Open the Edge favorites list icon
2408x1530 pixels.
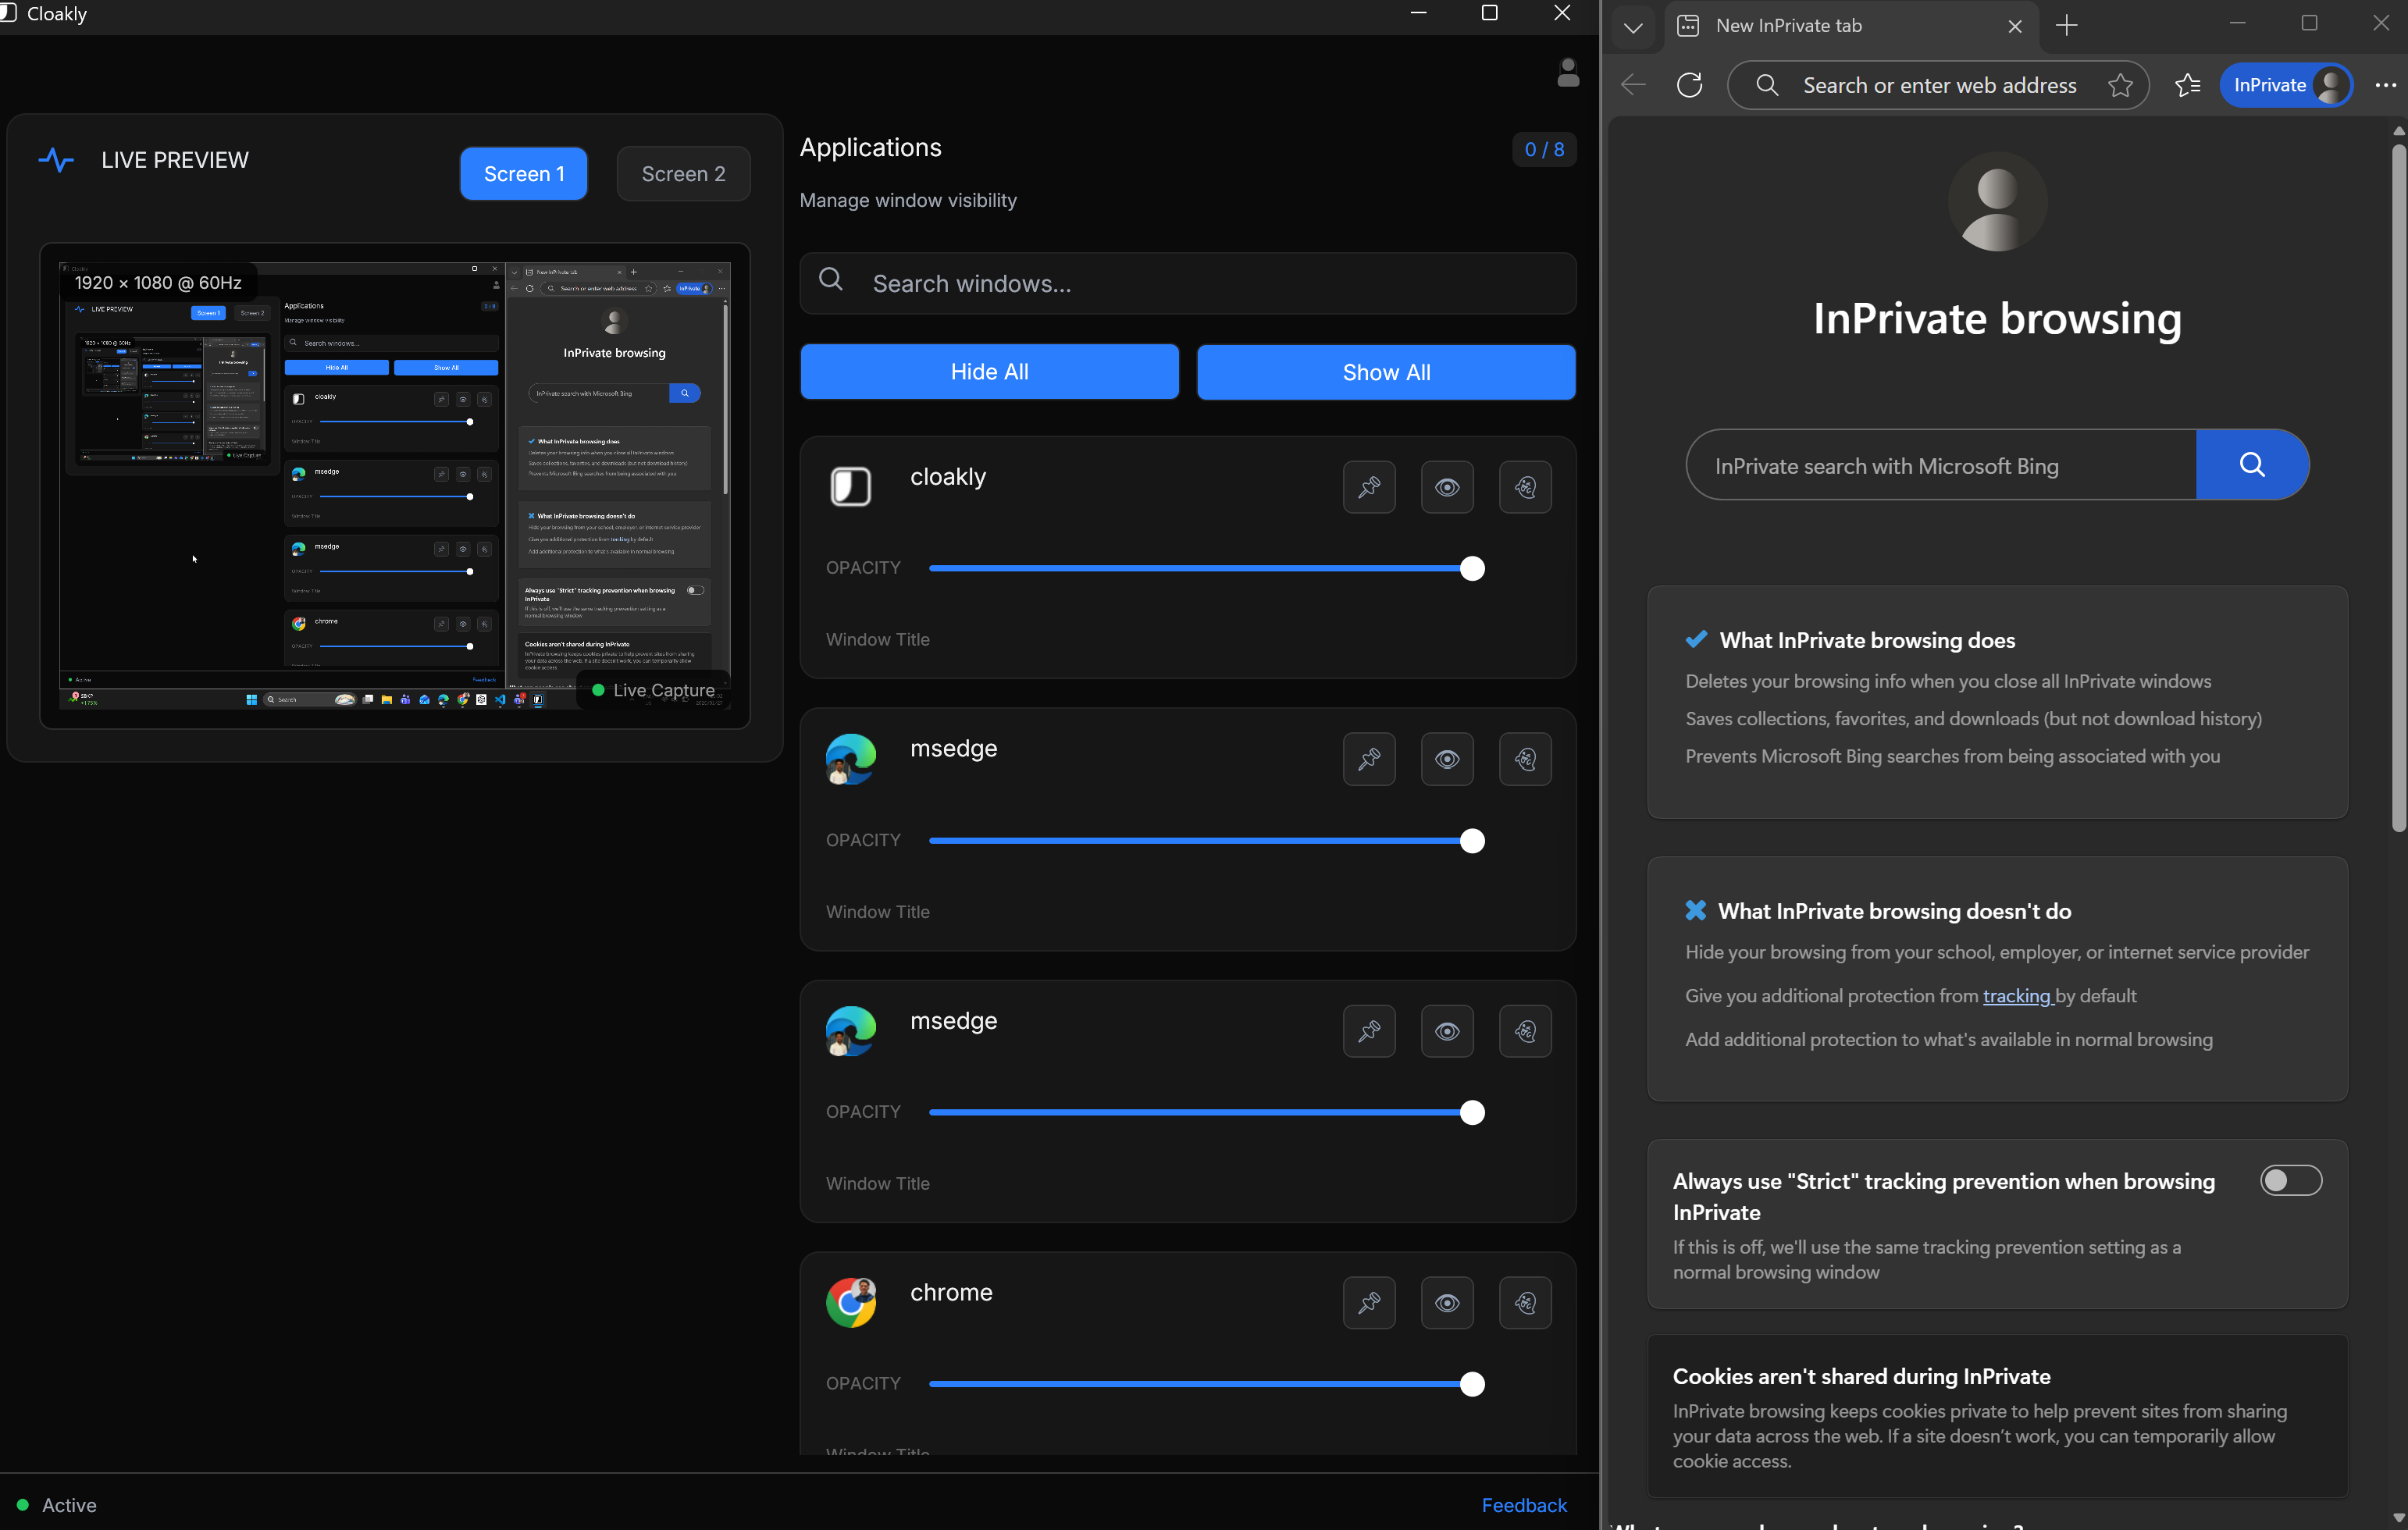[2187, 85]
